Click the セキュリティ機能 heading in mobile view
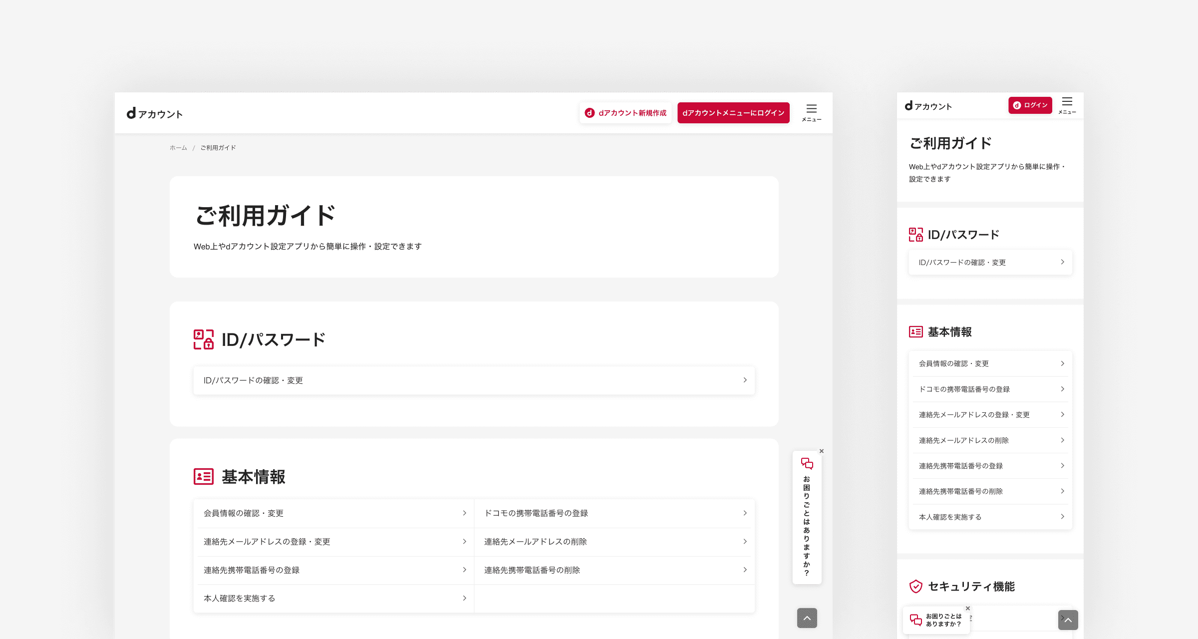Screen dimensions: 1198x639 point(971,587)
